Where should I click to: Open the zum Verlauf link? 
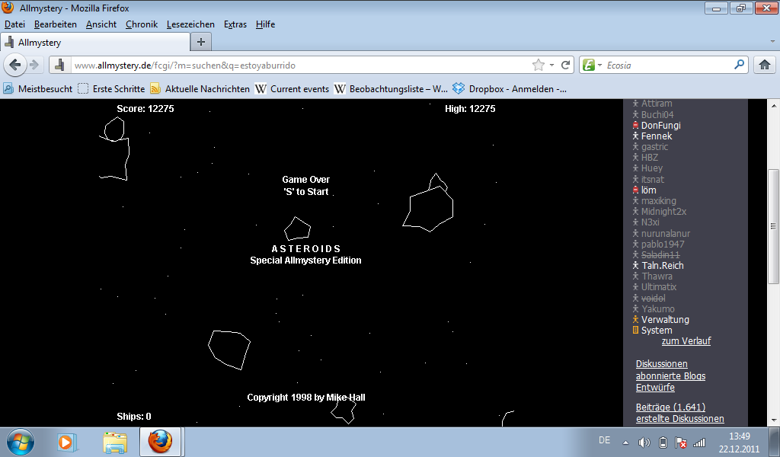click(x=686, y=341)
